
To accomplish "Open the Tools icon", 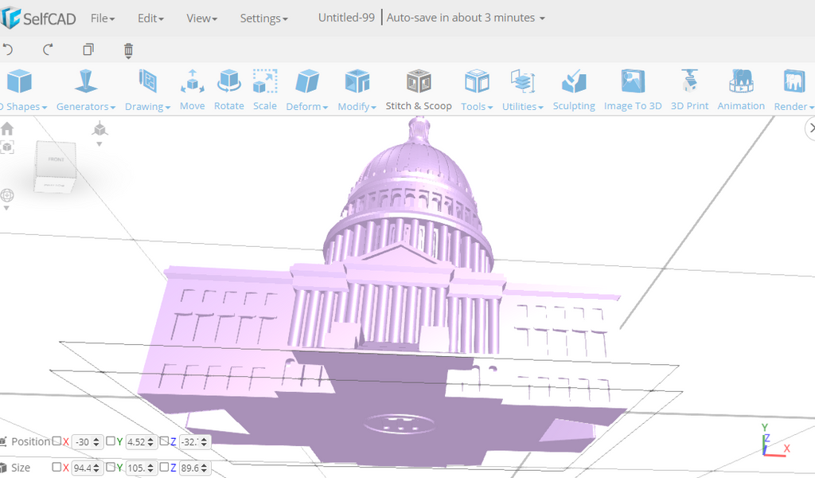I will coord(477,82).
